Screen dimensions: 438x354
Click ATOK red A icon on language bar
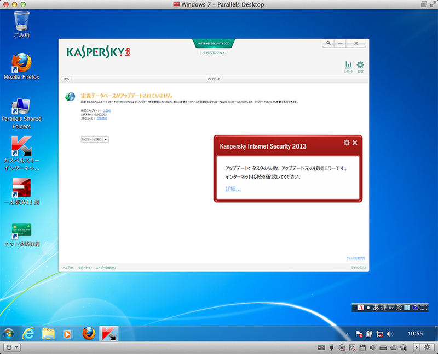pyautogui.click(x=361, y=308)
